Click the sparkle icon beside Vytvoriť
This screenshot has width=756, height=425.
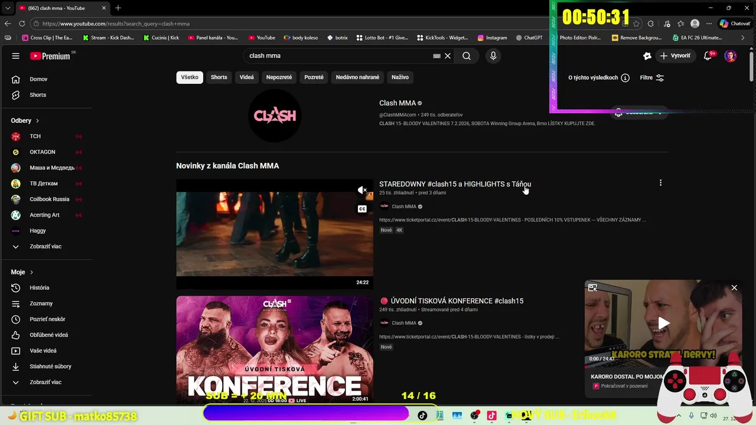(647, 56)
